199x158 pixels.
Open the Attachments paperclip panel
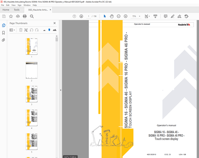point(4,40)
